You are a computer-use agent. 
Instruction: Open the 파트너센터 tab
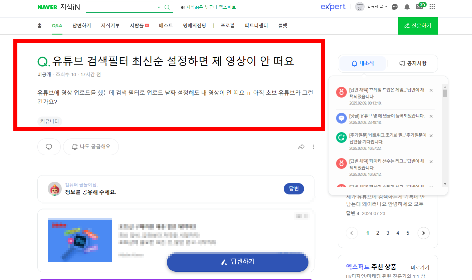(256, 26)
